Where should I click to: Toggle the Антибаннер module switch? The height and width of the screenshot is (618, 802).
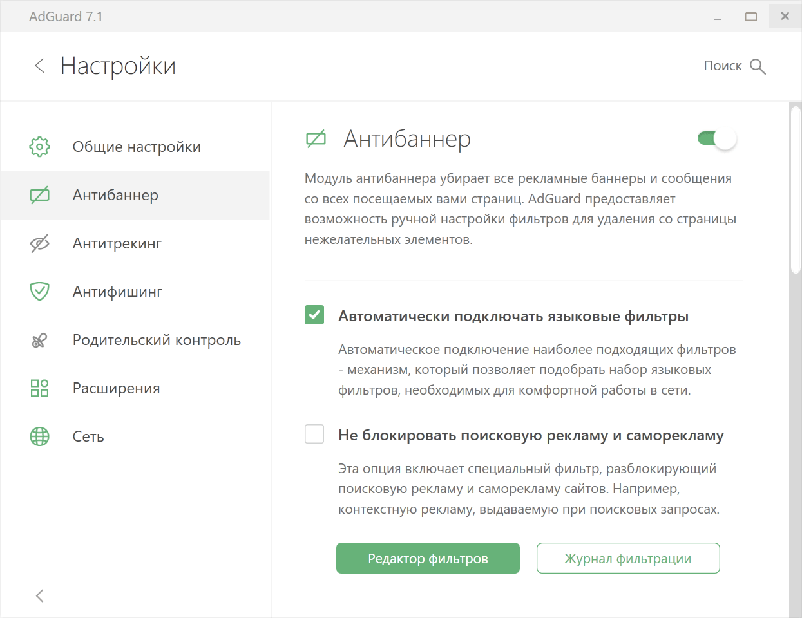coord(717,138)
